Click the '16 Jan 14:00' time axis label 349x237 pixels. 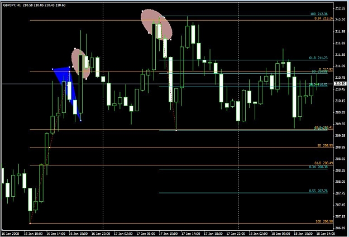(x=56, y=234)
